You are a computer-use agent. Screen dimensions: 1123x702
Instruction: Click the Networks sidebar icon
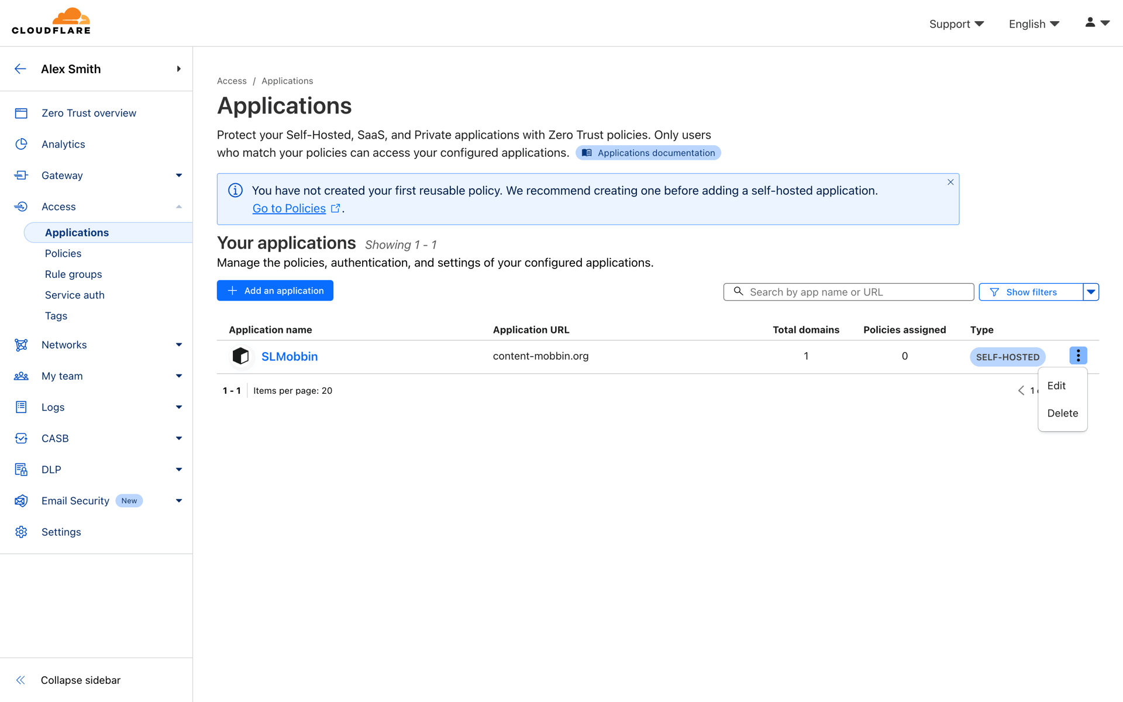pos(21,345)
